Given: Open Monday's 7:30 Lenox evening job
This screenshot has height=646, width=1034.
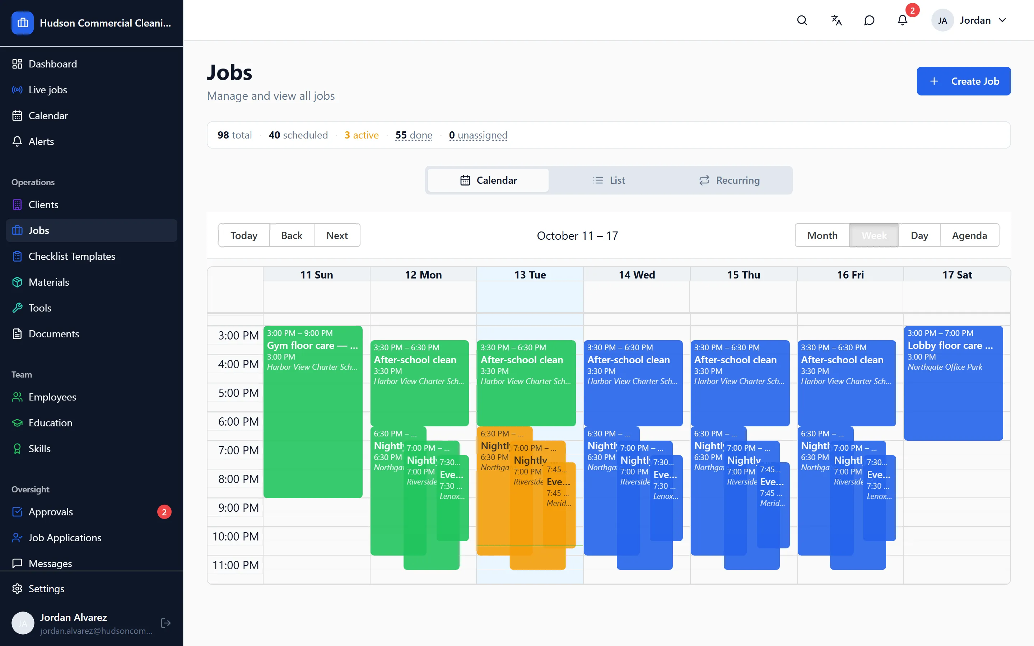Looking at the screenshot, I should (453, 498).
